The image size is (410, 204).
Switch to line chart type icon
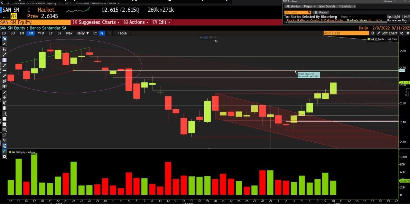tap(95, 33)
